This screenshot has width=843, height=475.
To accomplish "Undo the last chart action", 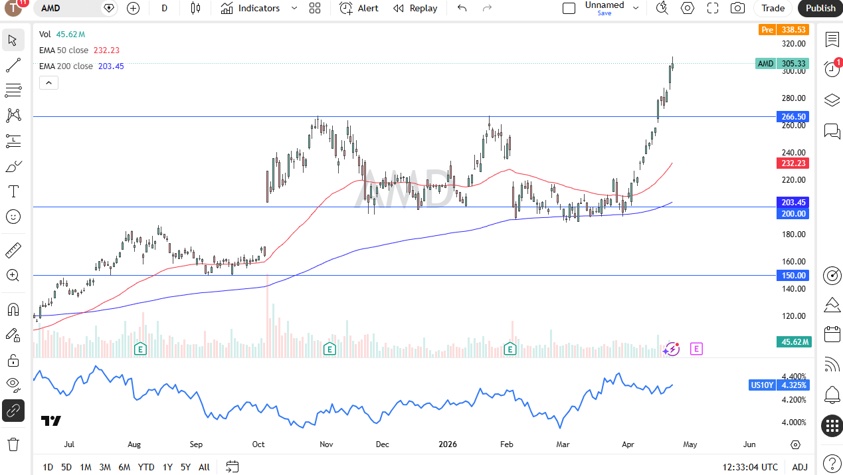I will coord(462,8).
